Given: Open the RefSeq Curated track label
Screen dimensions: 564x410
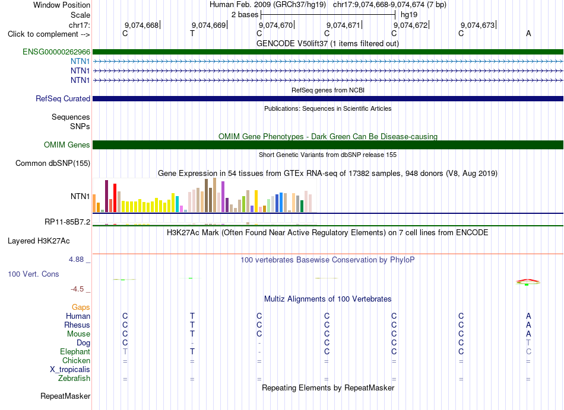Looking at the screenshot, I should coord(62,98).
